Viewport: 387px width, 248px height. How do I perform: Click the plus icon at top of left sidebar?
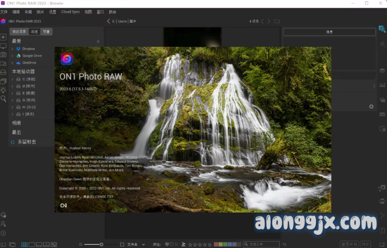coord(3,37)
